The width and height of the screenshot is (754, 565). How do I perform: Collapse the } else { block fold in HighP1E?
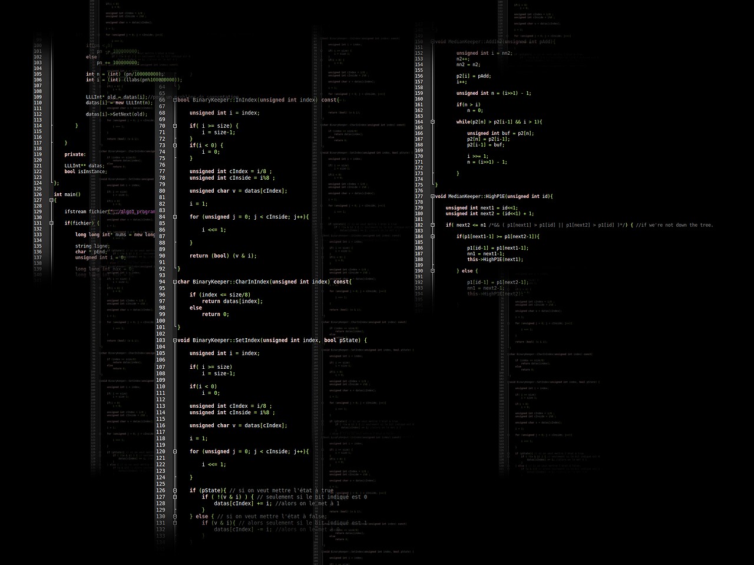433,270
